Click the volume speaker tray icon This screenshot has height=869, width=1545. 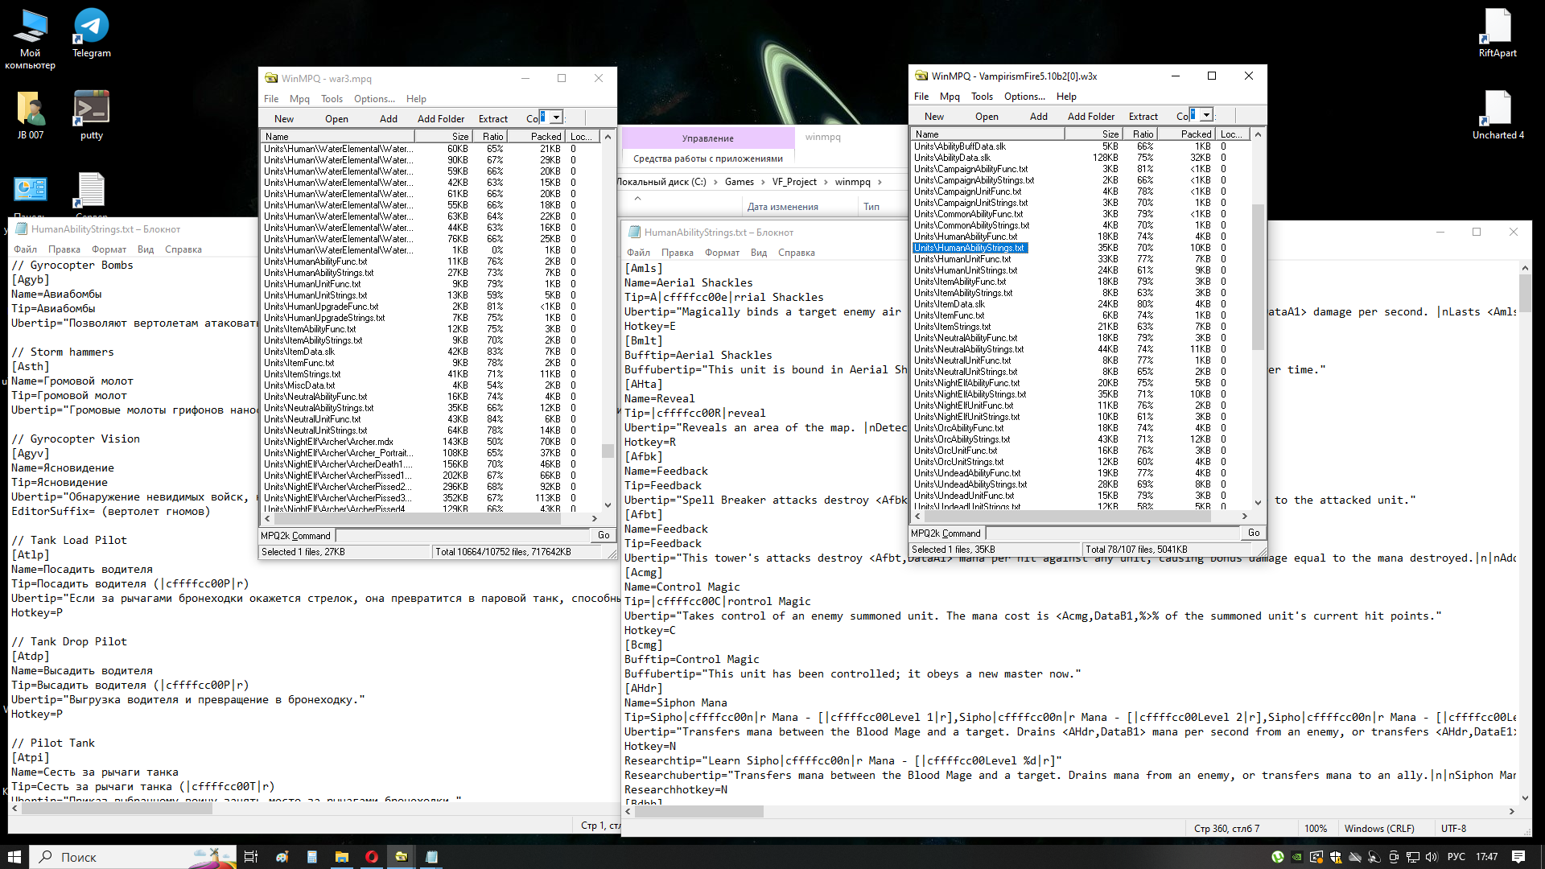(x=1432, y=857)
